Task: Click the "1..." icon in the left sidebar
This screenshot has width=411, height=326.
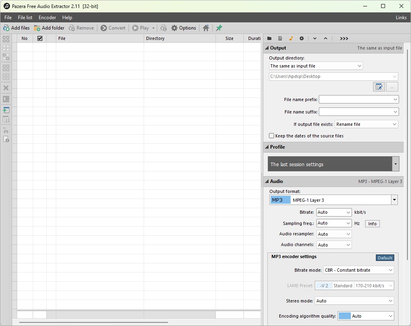Action: (x=6, y=99)
